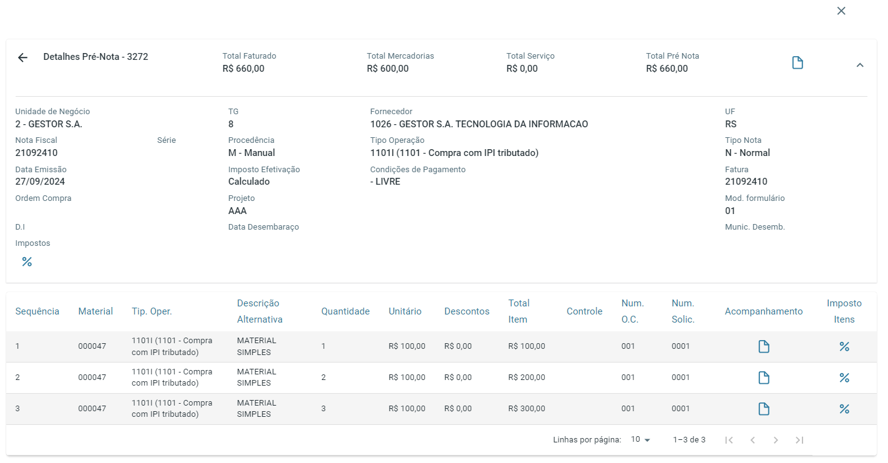This screenshot has width=888, height=463.
Task: Open Acompanhamento document for sequence 1
Action: (x=763, y=347)
